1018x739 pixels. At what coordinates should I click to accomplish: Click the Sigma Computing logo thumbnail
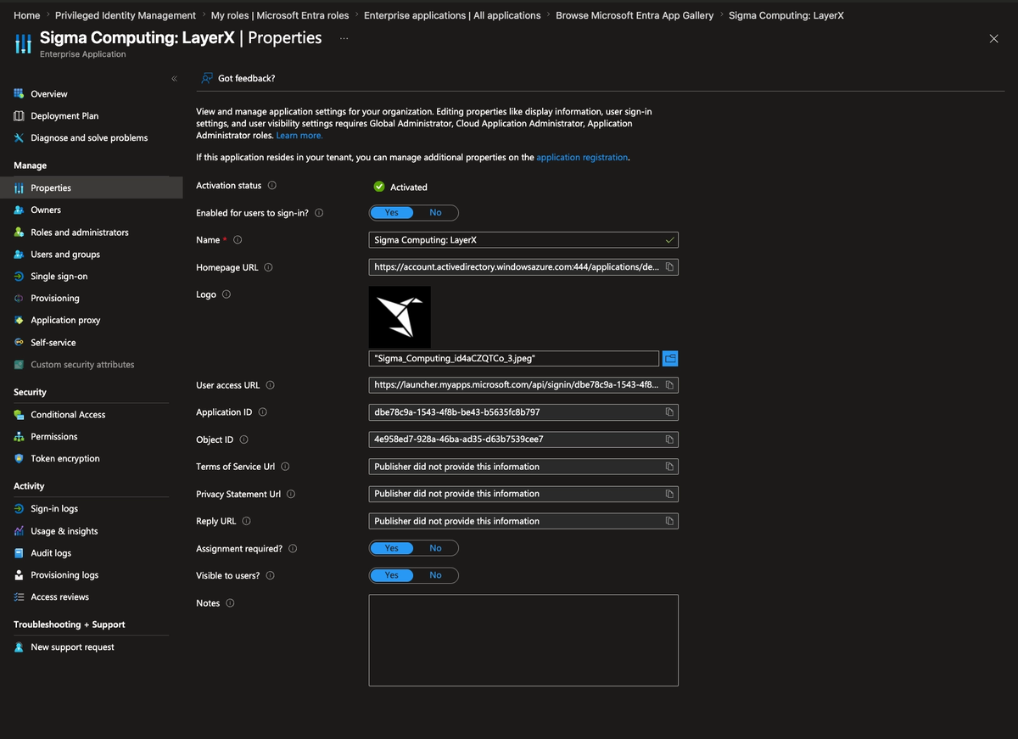coord(400,316)
